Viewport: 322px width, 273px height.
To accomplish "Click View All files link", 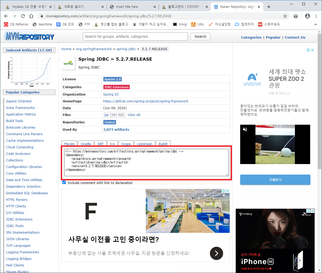I will (134, 115).
